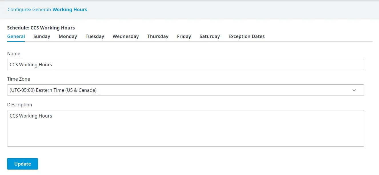Select the General tab
The width and height of the screenshot is (379, 175).
click(x=16, y=36)
